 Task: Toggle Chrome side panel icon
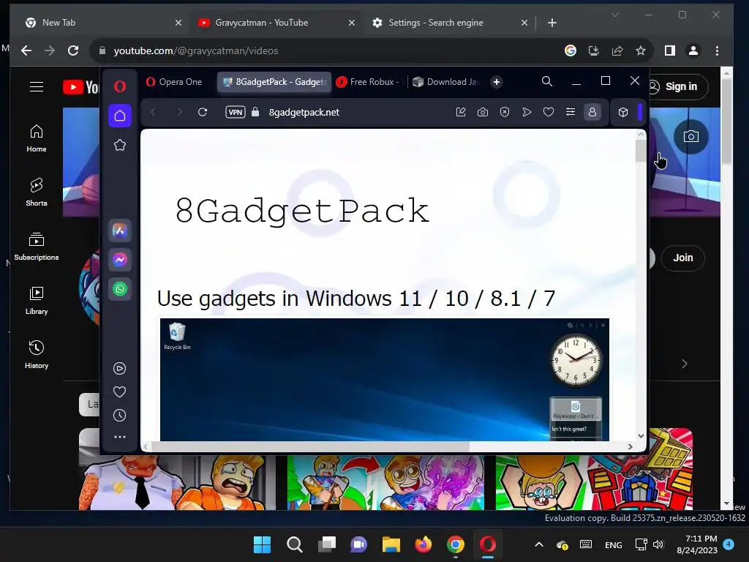(x=670, y=50)
